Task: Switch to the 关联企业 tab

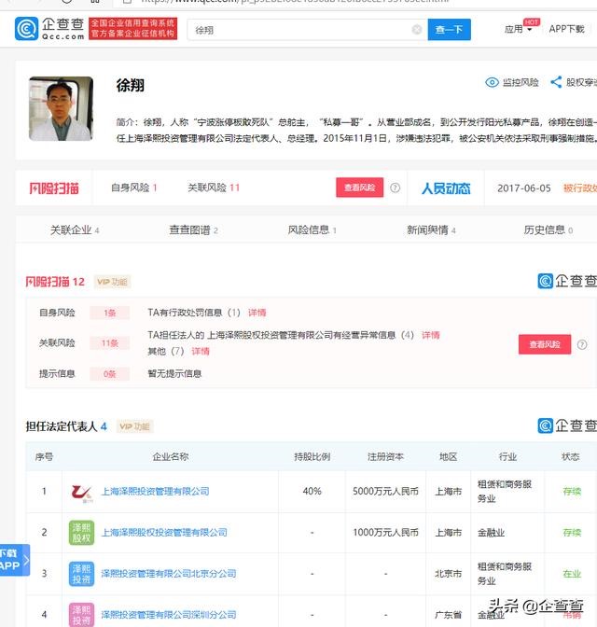Action: (74, 230)
